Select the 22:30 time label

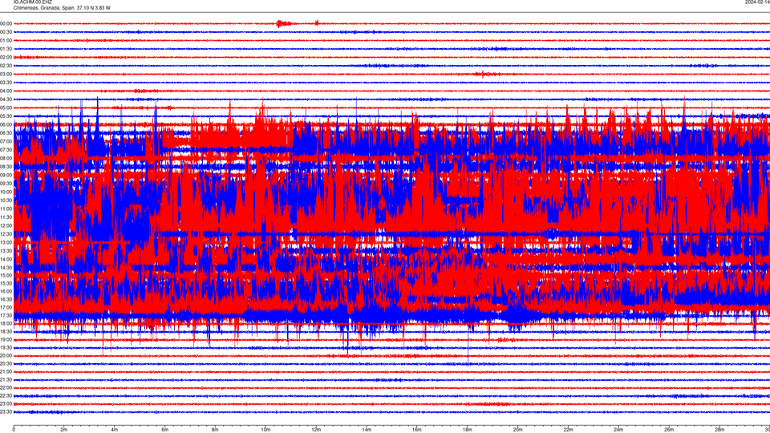click(6, 395)
